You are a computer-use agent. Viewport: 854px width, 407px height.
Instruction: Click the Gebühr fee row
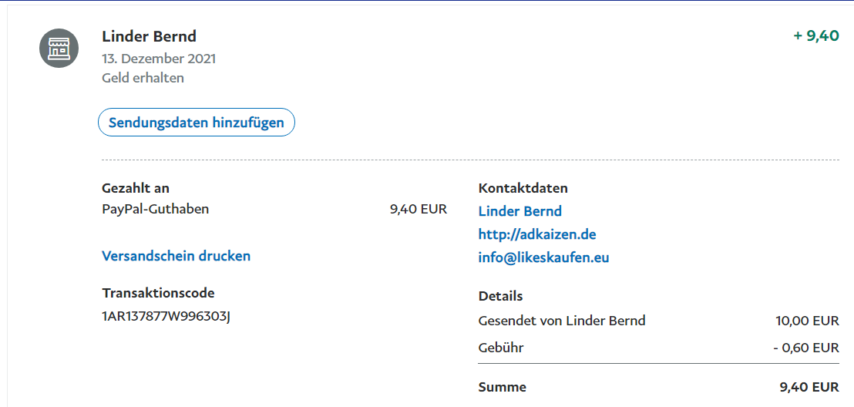pyautogui.click(x=658, y=348)
